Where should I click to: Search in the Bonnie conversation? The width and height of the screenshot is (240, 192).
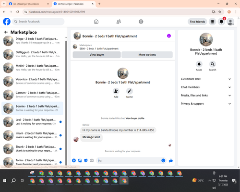coord(213,64)
